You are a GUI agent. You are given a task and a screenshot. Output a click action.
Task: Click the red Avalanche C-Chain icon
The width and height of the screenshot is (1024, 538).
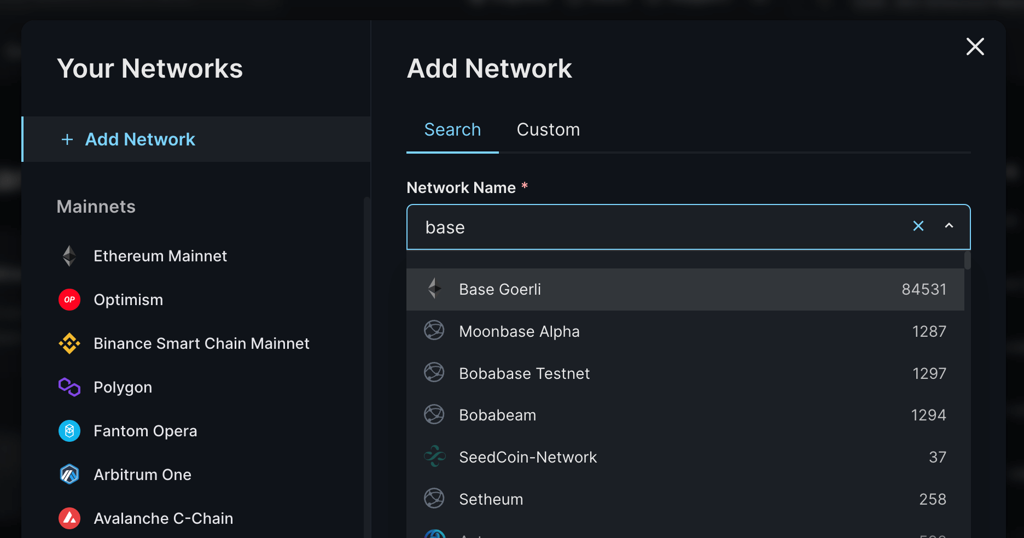point(69,518)
